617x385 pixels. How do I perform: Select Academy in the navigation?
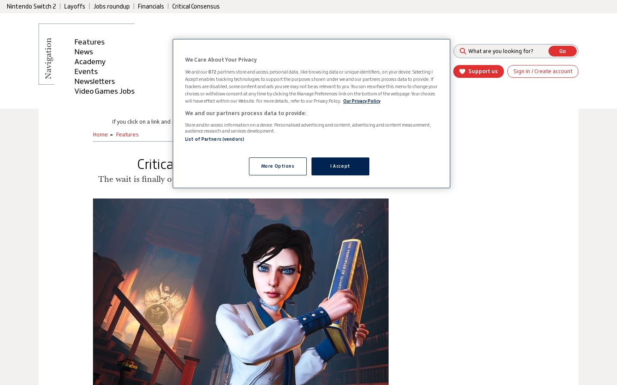[x=90, y=62]
